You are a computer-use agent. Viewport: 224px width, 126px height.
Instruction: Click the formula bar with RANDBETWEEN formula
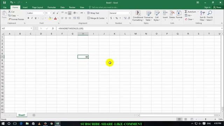[x=139, y=28]
